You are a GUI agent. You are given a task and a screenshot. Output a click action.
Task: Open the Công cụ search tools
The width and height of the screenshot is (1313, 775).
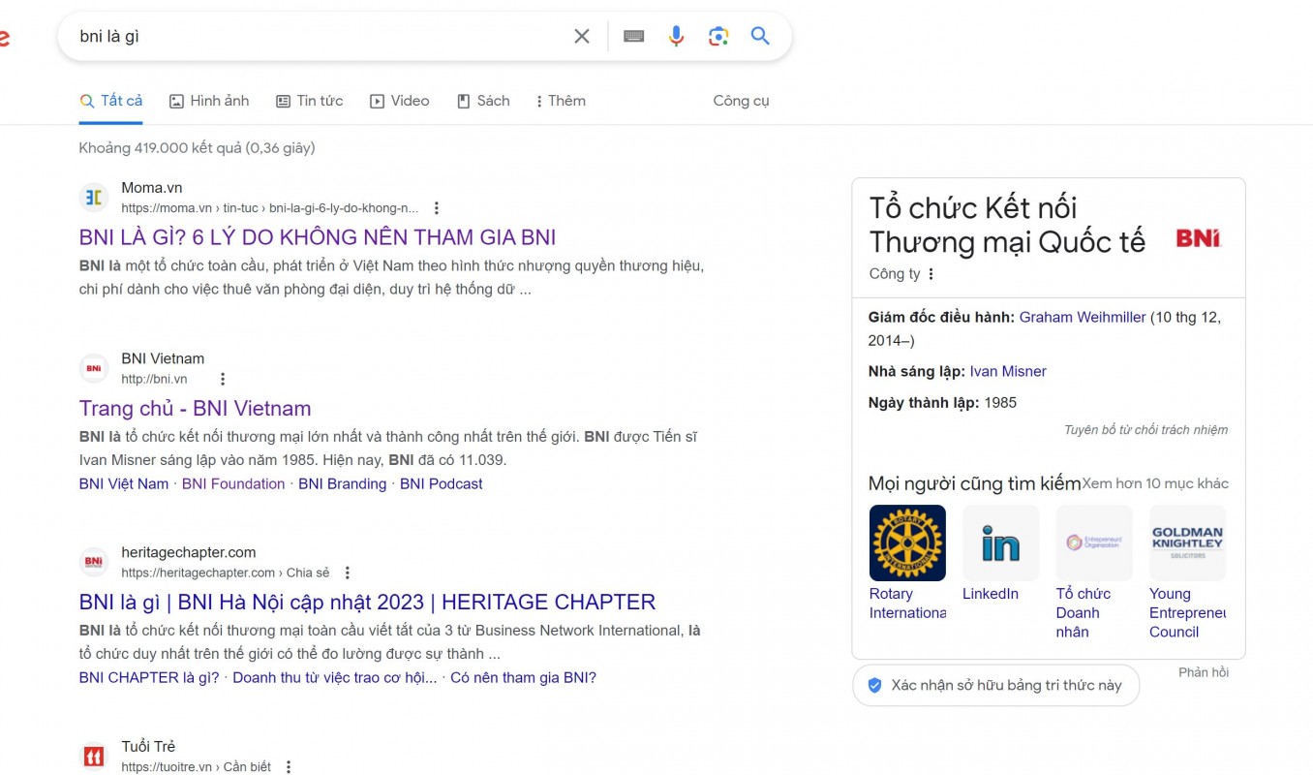(x=741, y=101)
